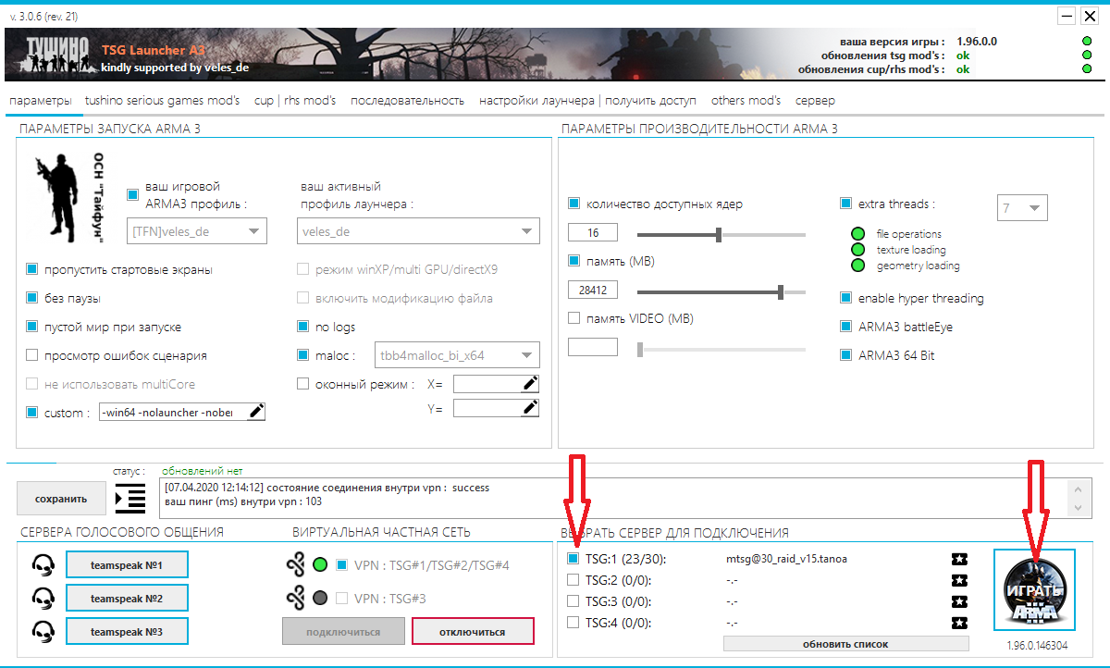1110x668 pixels.
Task: Toggle the пропустить стартовые экраны checkbox
Action: pyautogui.click(x=32, y=270)
